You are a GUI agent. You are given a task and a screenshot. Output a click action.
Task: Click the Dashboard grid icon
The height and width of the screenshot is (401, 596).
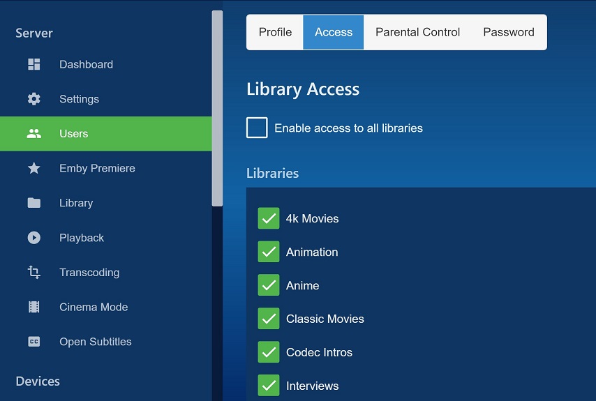tap(33, 64)
